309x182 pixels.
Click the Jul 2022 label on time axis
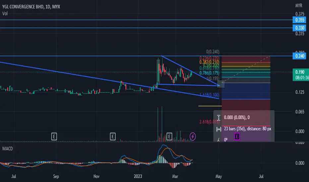coord(14,176)
